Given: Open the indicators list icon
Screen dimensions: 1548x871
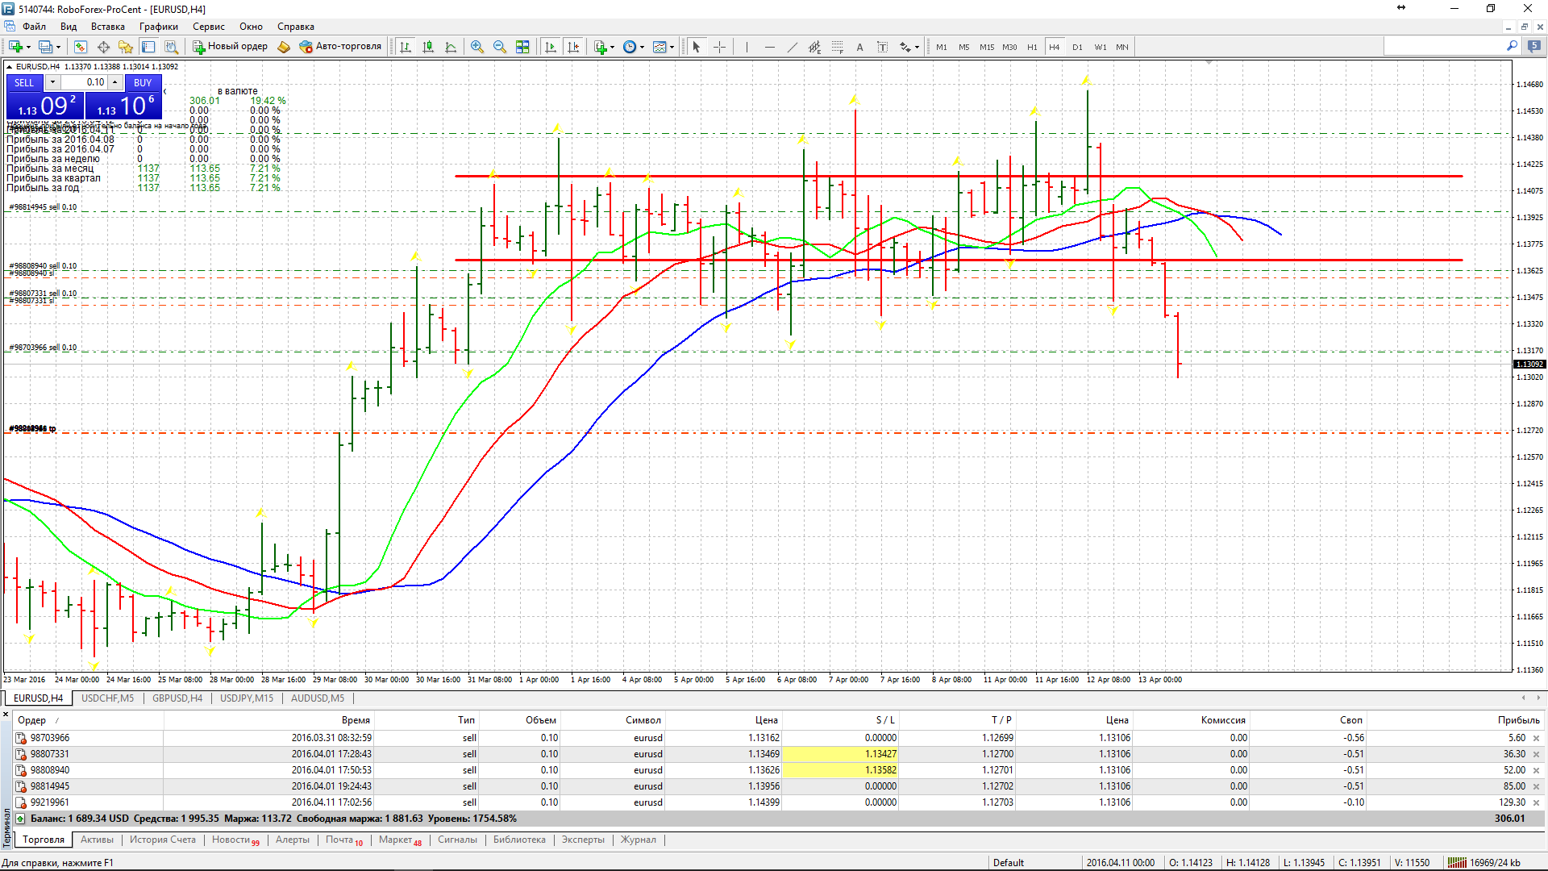Looking at the screenshot, I should click(x=601, y=47).
